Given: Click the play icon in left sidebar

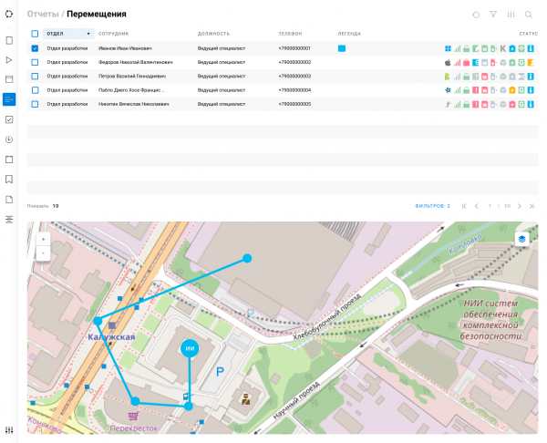Looking at the screenshot, I should point(9,60).
